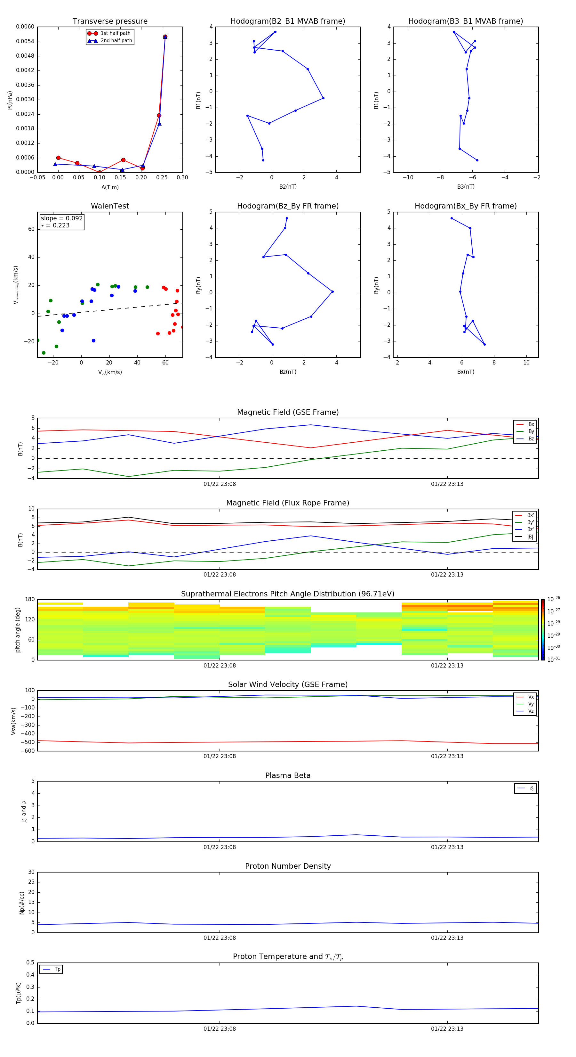Click the "Pt(nPa)" y-axis label
This screenshot has height=1057, width=576.
[x=10, y=100]
